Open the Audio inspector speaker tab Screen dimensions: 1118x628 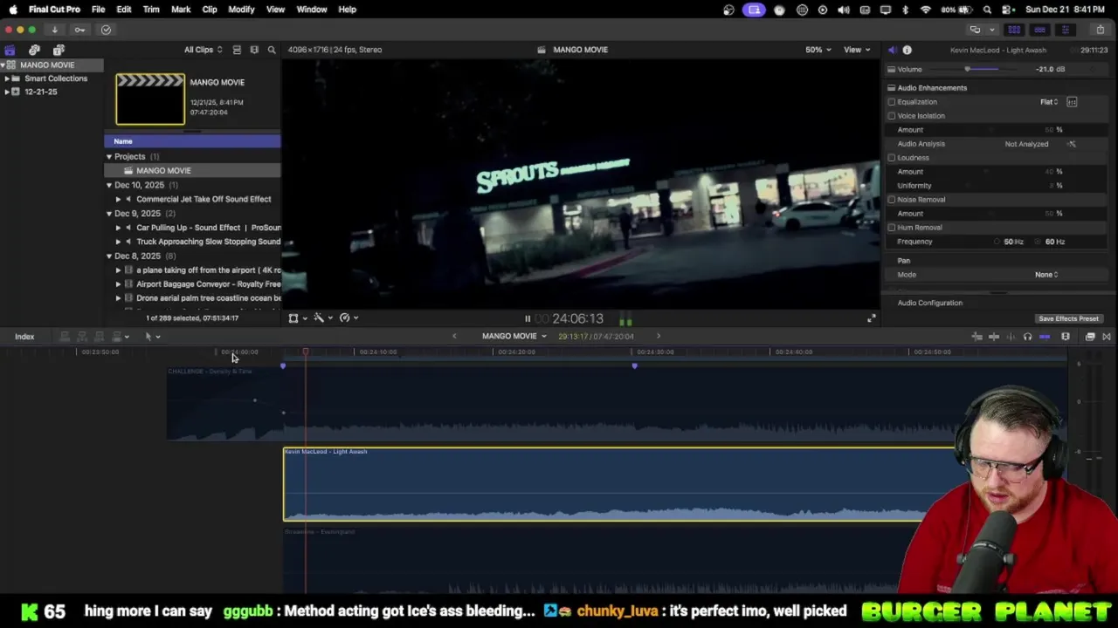coord(892,50)
